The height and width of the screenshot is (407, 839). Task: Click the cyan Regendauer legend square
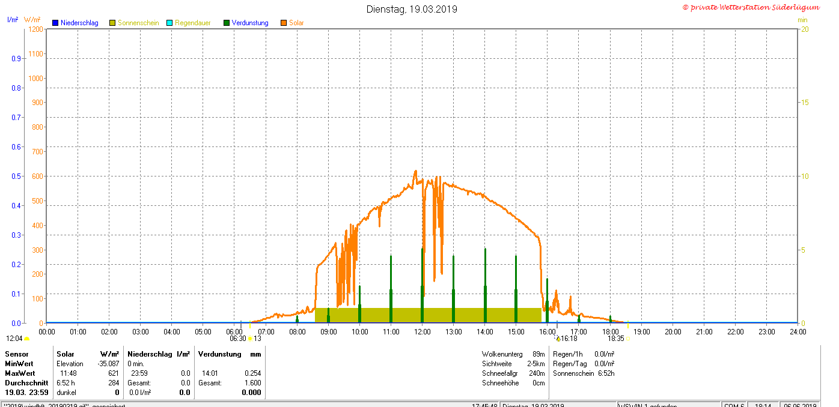click(x=169, y=23)
